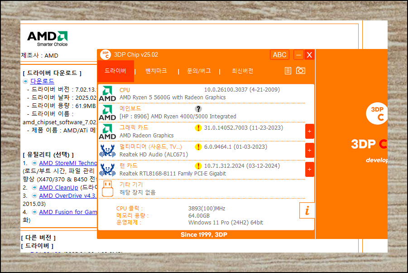Click the question mark icon next to 메인보드
Image resolution: width=408 pixels, height=273 pixels.
point(198,109)
